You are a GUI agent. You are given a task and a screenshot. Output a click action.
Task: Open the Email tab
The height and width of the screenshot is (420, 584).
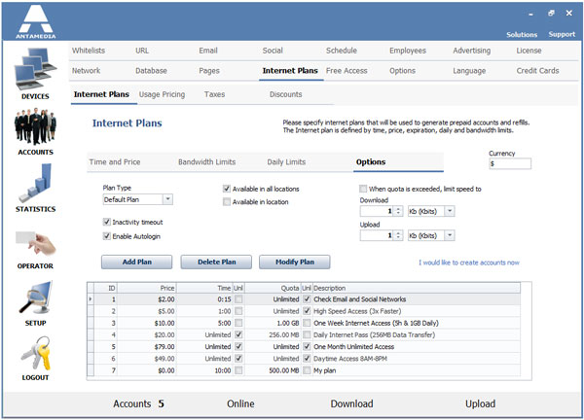pos(208,51)
